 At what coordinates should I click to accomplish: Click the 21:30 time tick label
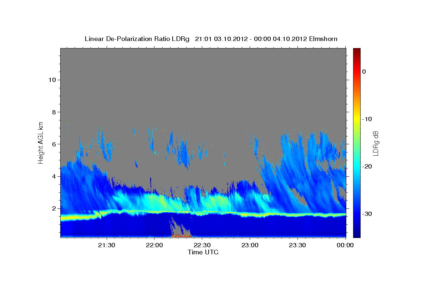107,245
